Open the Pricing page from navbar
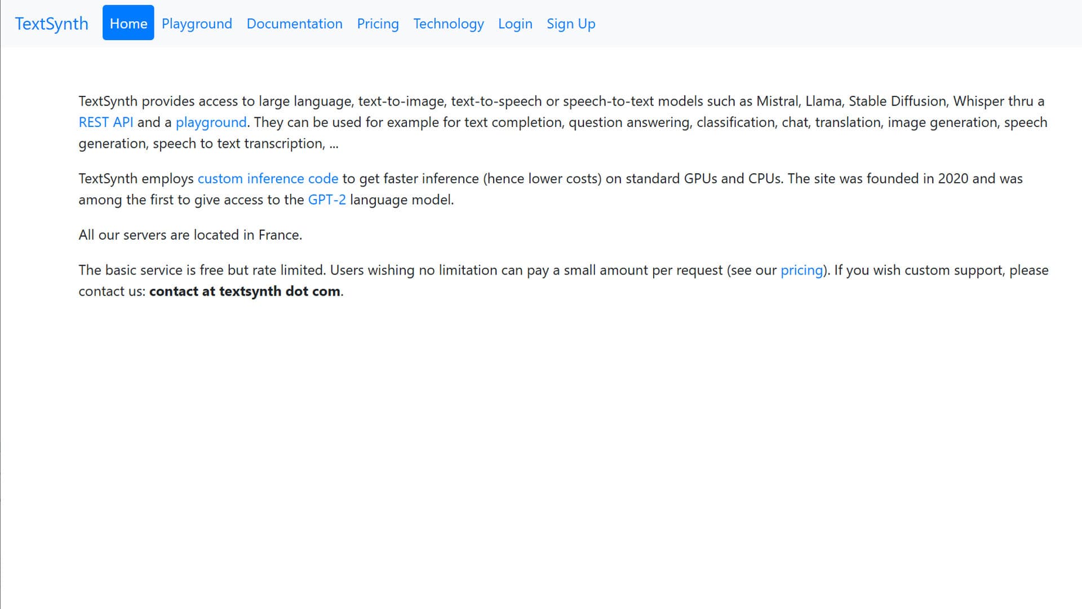 coord(378,24)
